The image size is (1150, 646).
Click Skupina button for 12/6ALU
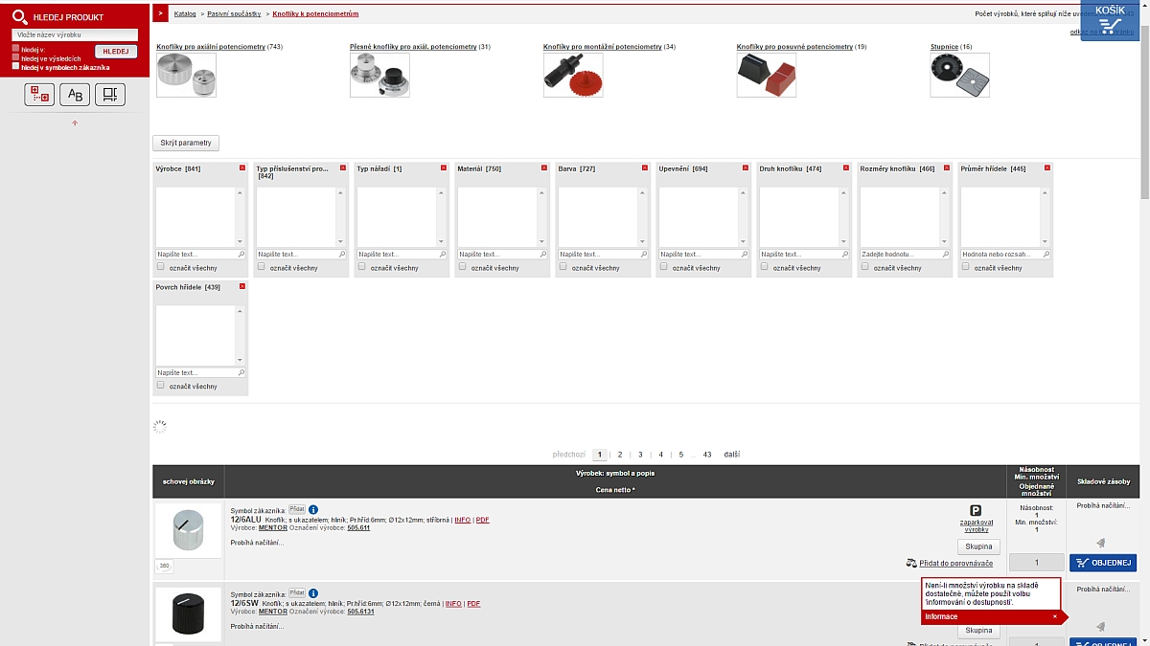coord(978,547)
